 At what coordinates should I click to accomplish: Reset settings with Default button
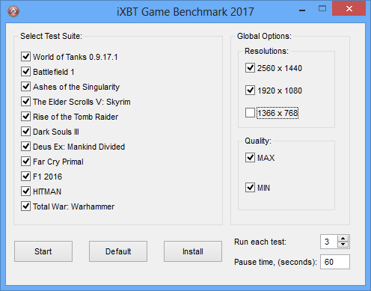(118, 251)
